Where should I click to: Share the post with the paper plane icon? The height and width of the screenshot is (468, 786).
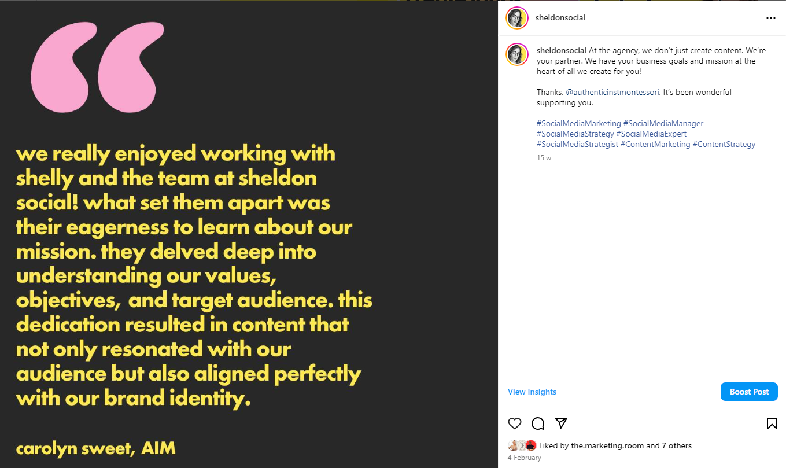click(x=561, y=423)
